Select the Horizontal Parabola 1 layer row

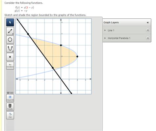point(127,38)
